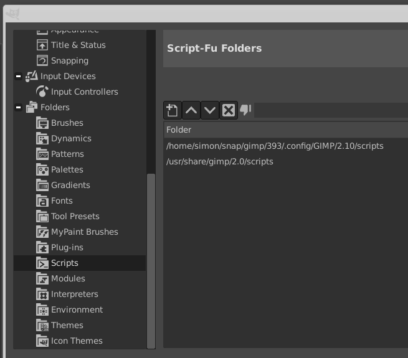Viewport: 408px width, 358px height.
Task: Click the delete folder X icon
Action: [x=229, y=110]
